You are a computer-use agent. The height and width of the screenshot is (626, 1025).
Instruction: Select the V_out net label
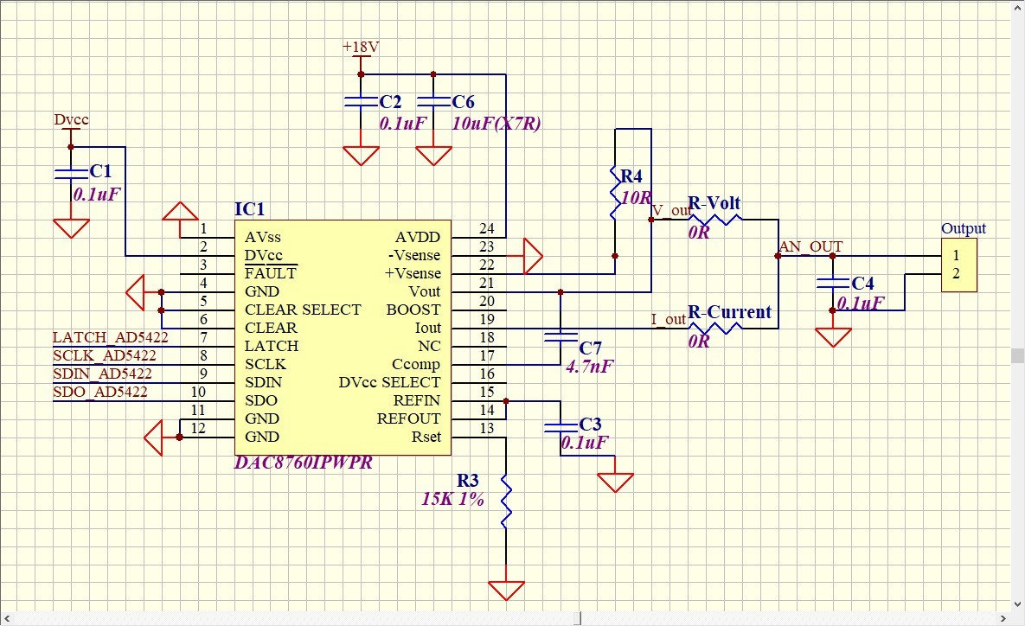click(672, 210)
